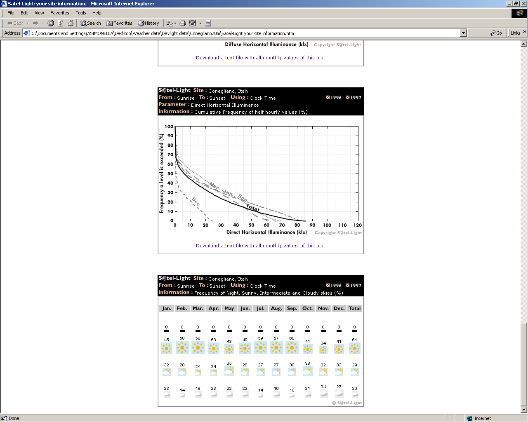The width and height of the screenshot is (528, 422).
Task: Click inside the Address URL field
Action: [243, 33]
